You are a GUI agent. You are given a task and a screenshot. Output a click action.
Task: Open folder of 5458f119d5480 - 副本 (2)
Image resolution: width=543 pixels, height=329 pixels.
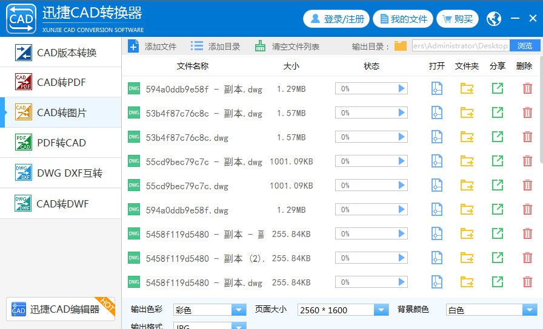pyautogui.click(x=467, y=258)
